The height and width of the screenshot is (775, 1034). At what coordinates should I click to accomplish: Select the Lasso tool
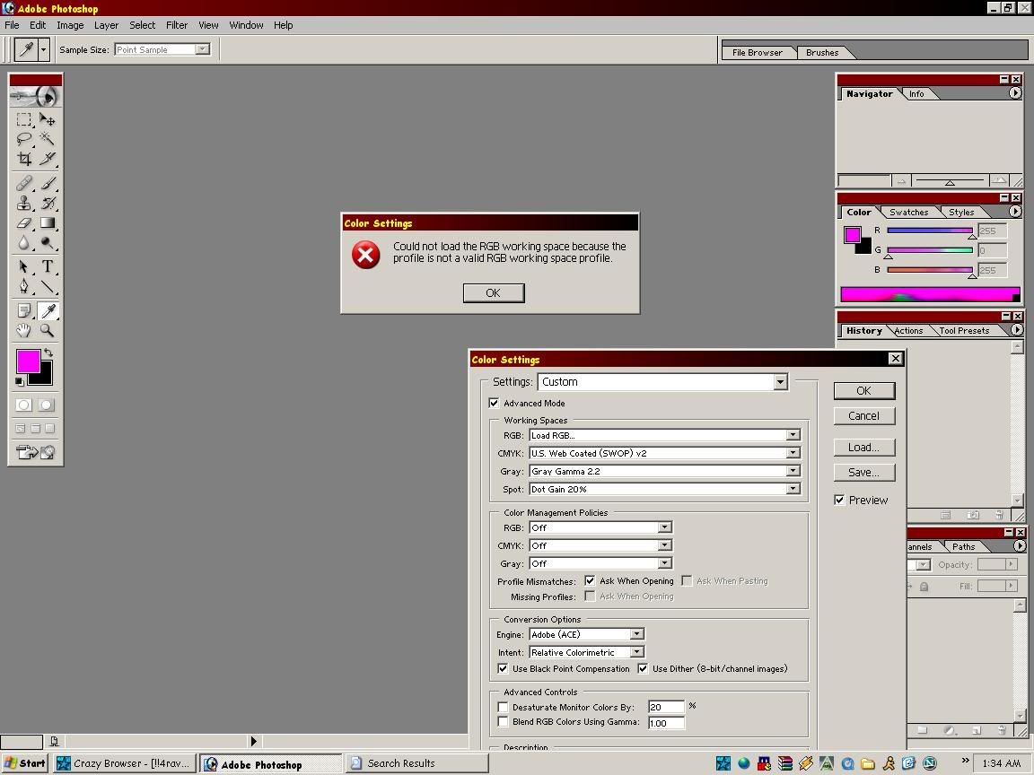(24, 138)
